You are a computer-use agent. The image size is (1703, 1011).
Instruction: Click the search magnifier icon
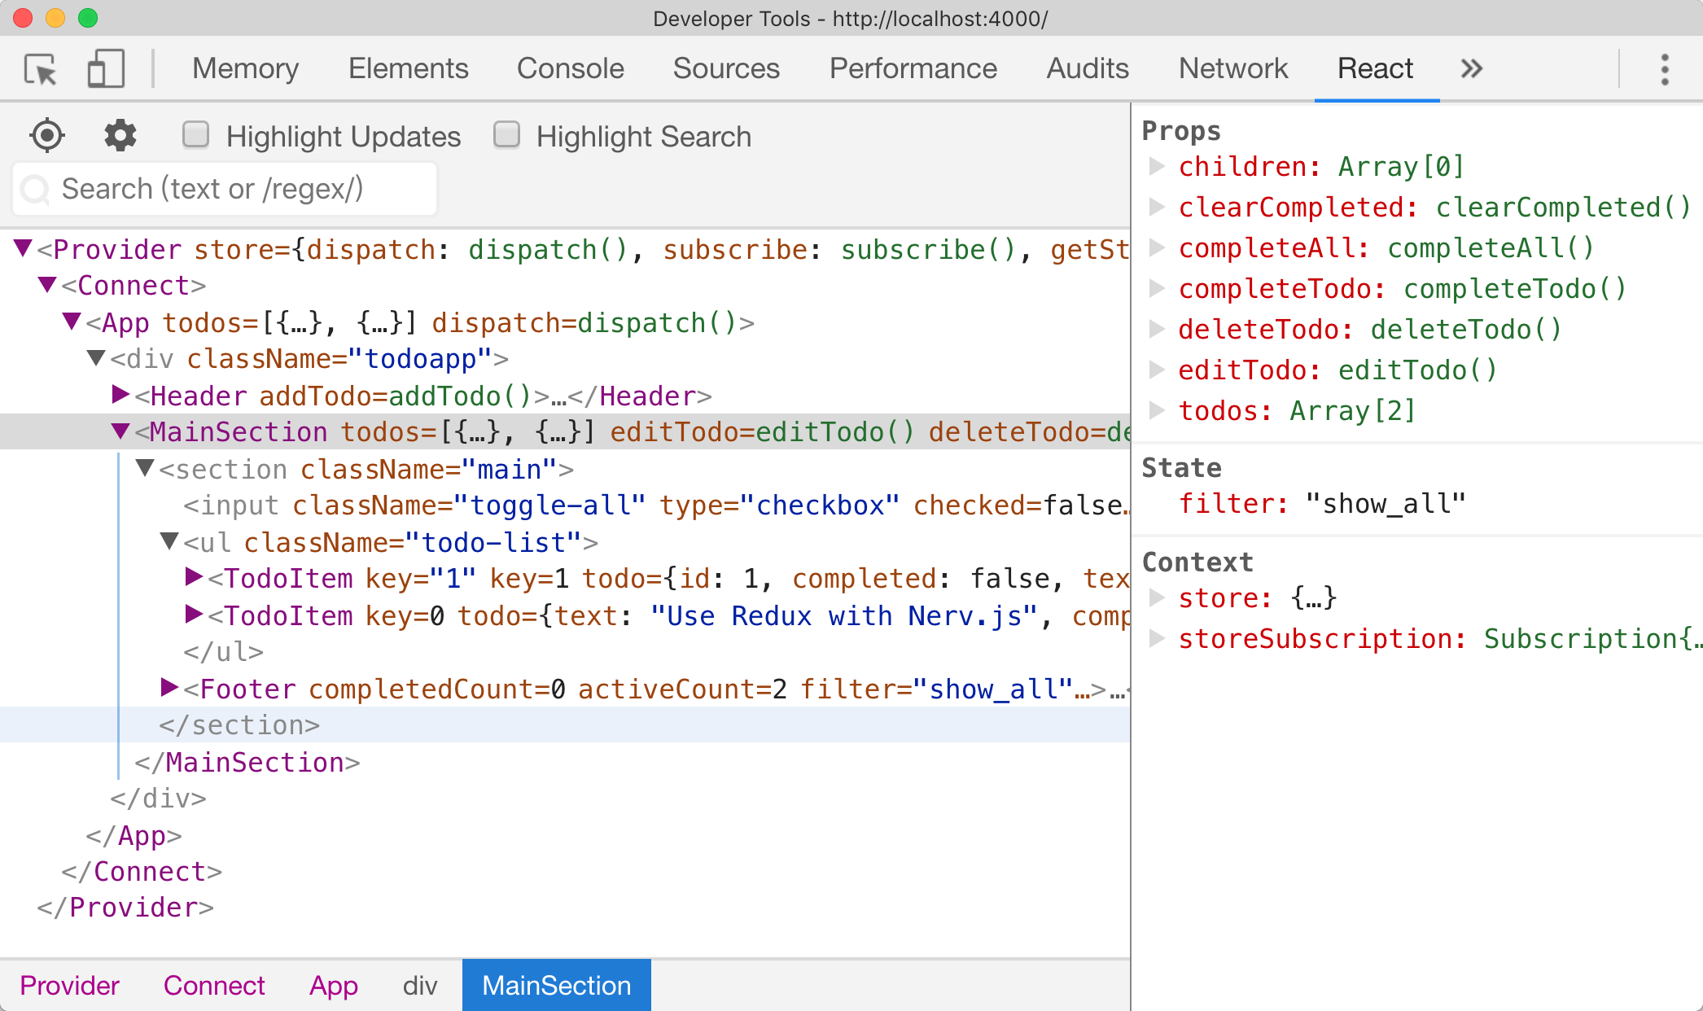point(36,190)
